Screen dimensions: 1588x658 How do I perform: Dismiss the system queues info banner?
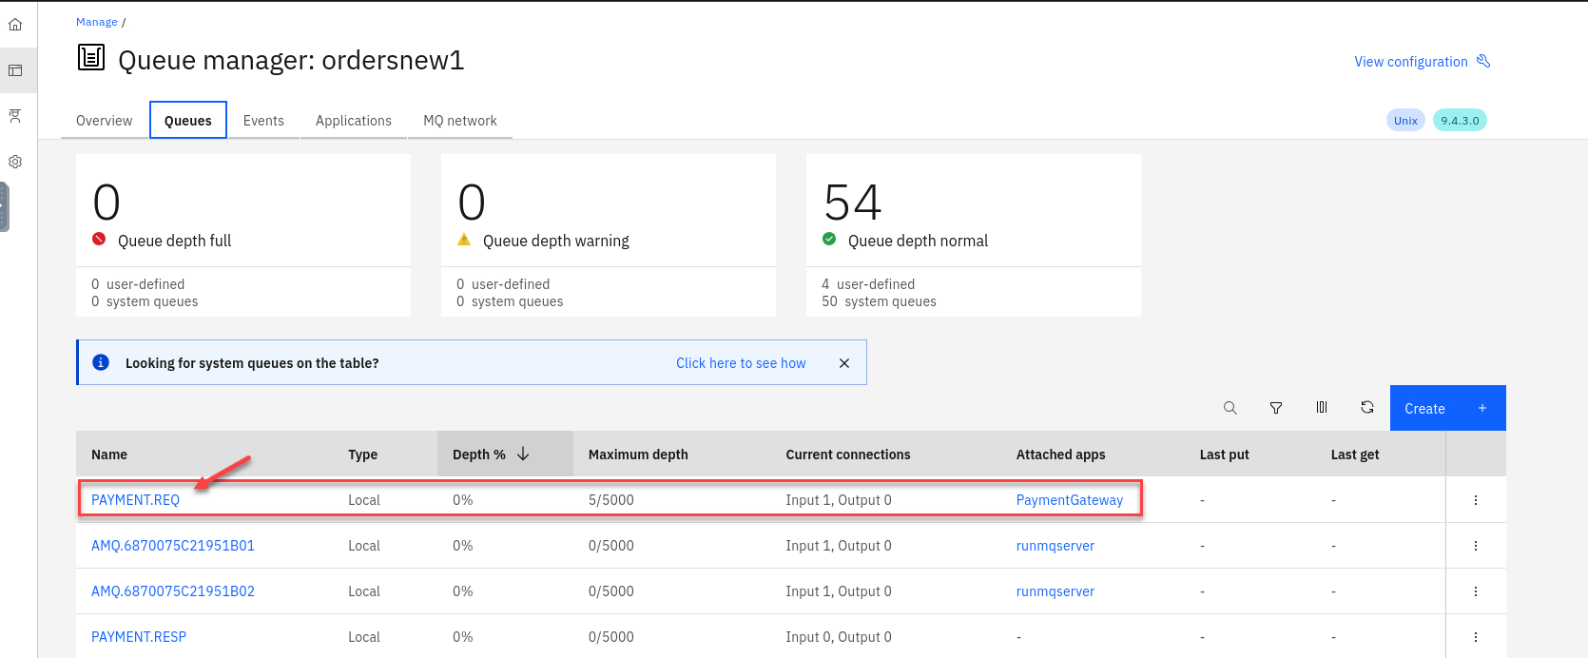point(844,363)
